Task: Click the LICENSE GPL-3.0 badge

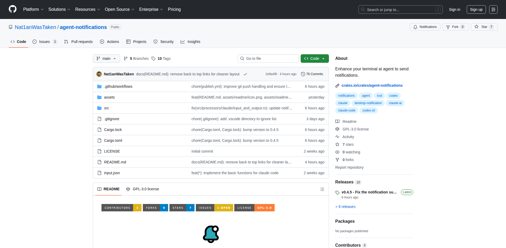Action: (254, 208)
